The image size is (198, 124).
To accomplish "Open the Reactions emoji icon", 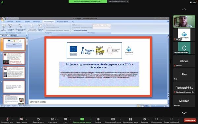I will tap(145, 119).
